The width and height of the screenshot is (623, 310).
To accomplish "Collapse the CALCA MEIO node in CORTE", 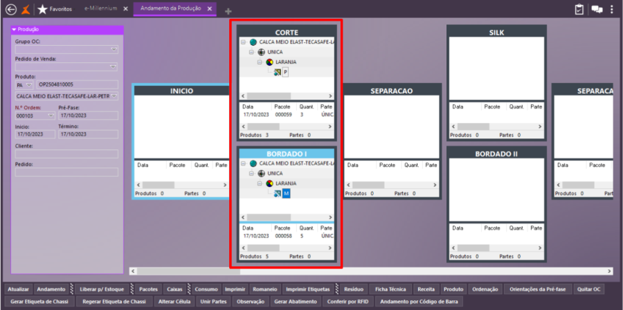I will [x=243, y=42].
